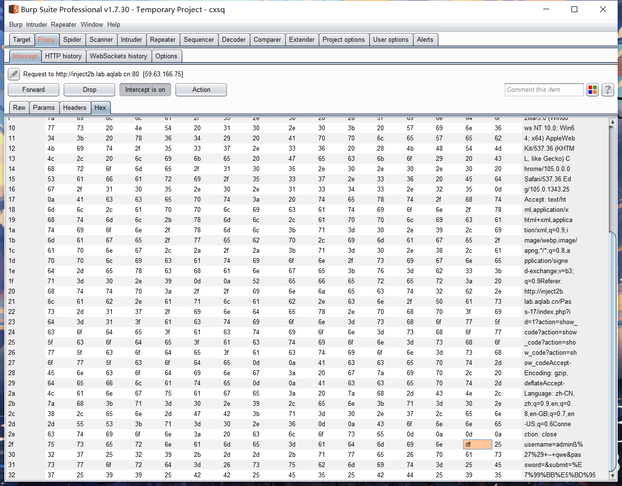
Task: Open the Decoder tab
Action: pyautogui.click(x=234, y=40)
